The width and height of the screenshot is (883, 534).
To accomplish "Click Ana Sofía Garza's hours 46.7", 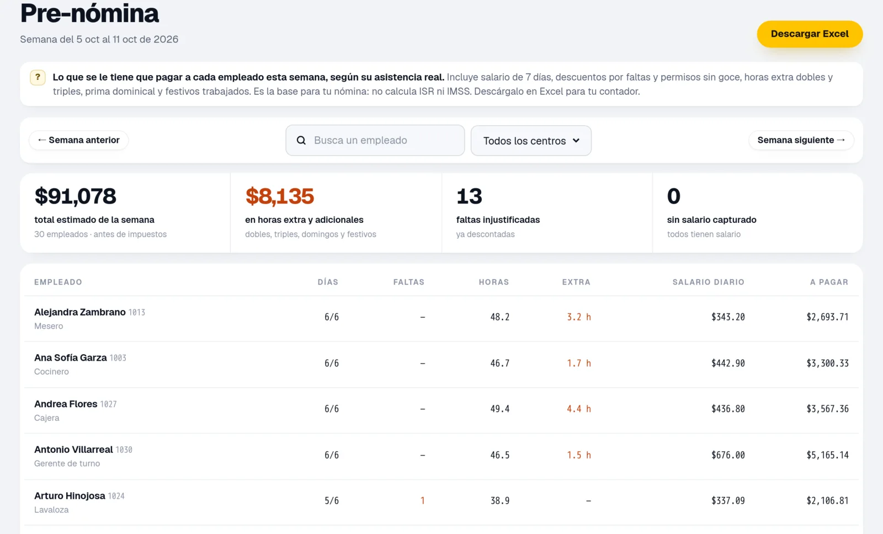I will click(500, 363).
